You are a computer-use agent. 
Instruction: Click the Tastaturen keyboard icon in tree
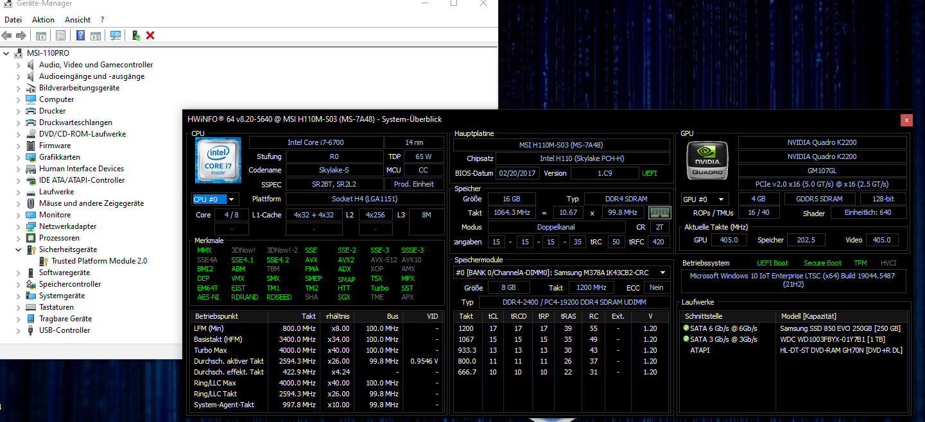[x=31, y=307]
